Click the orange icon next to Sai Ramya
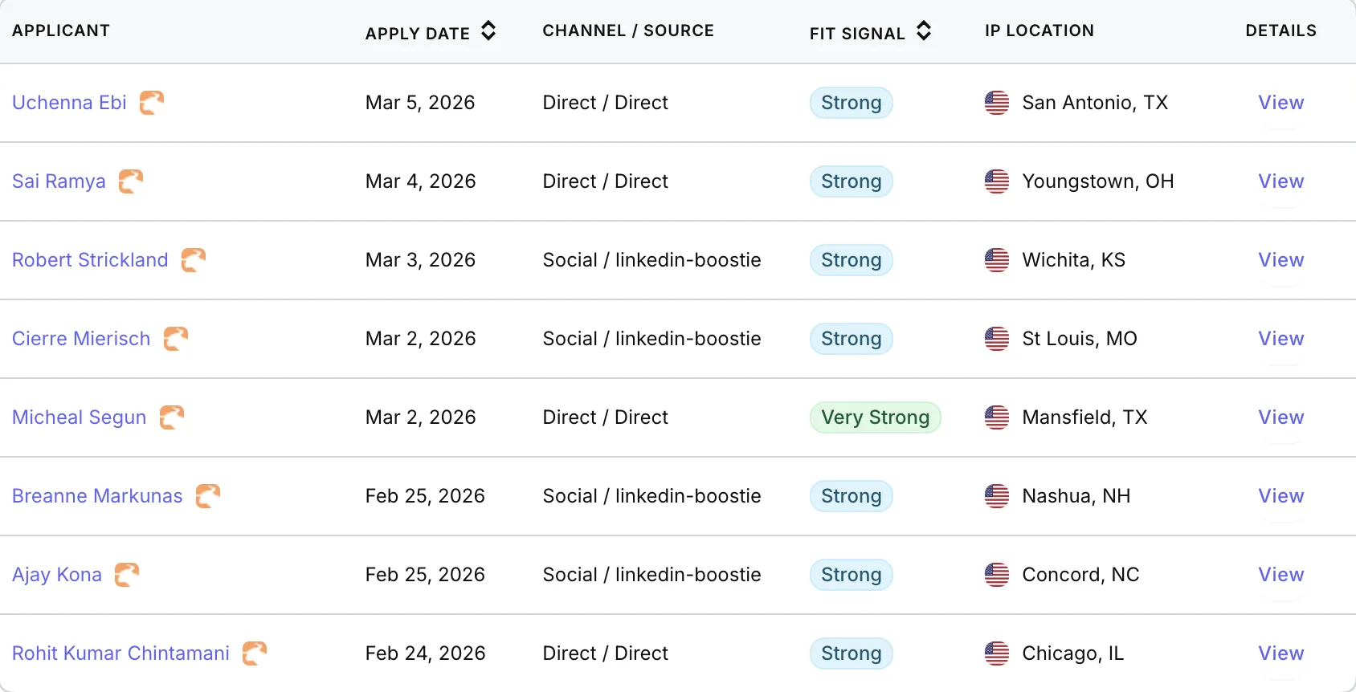The image size is (1356, 692). click(x=131, y=181)
